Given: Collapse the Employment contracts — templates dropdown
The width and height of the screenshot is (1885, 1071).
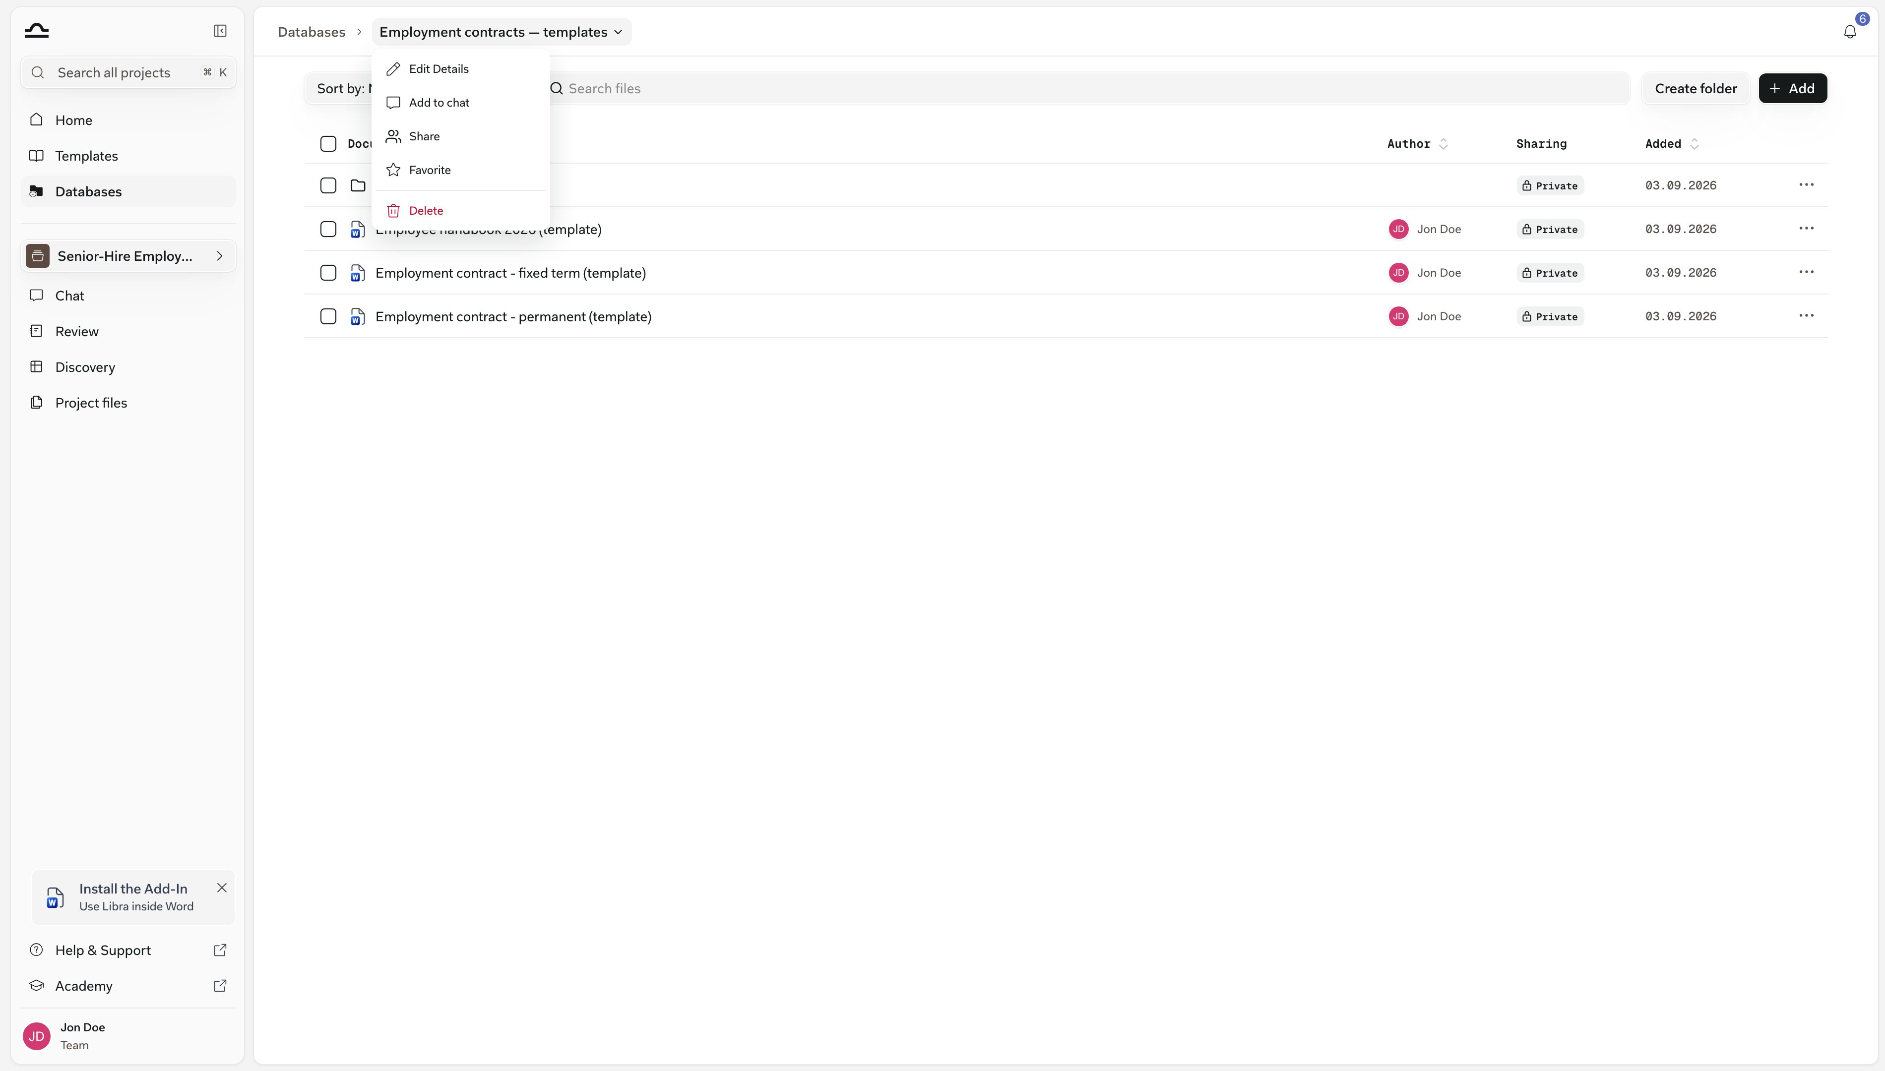Looking at the screenshot, I should pos(501,32).
